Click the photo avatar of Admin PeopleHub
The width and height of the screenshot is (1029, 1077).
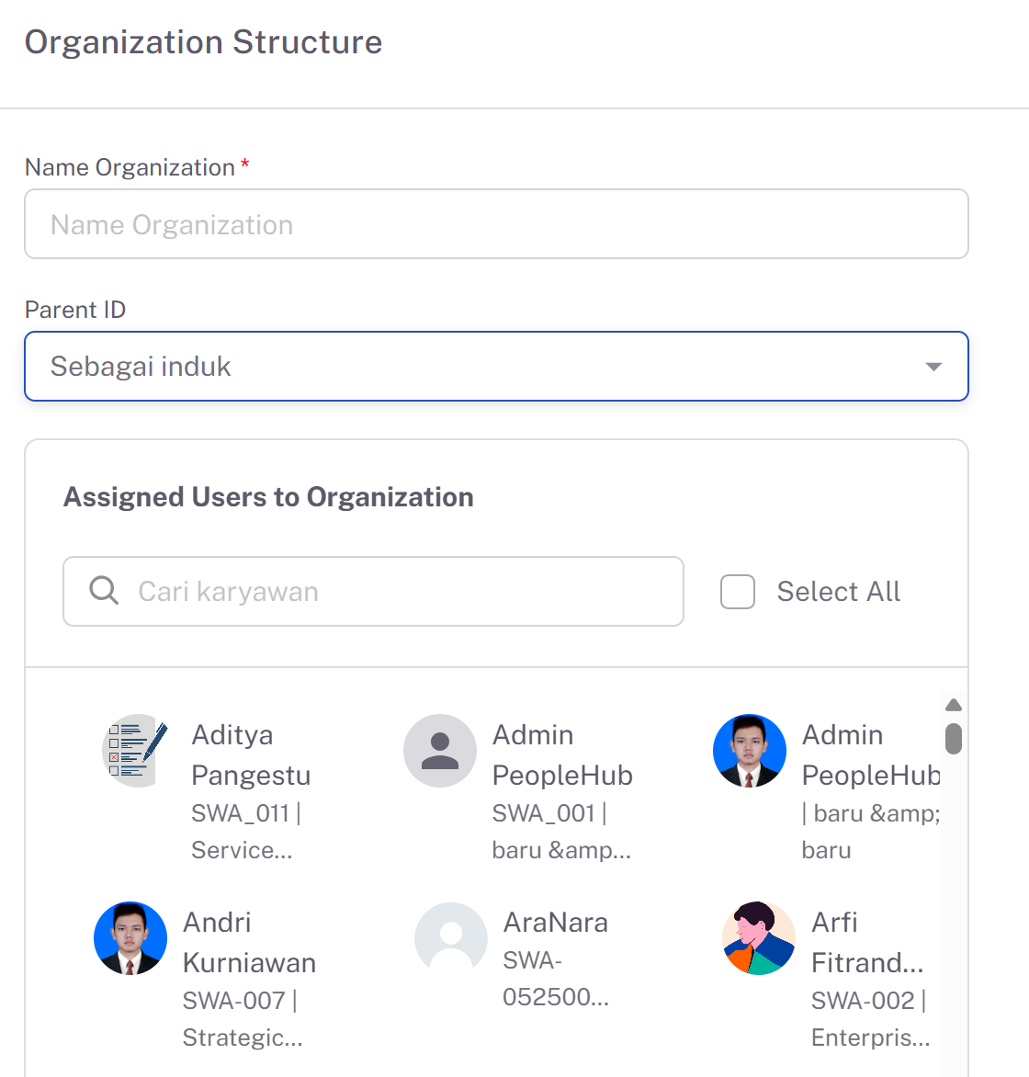point(750,750)
